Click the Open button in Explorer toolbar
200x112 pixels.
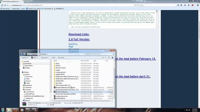pos(34,58)
